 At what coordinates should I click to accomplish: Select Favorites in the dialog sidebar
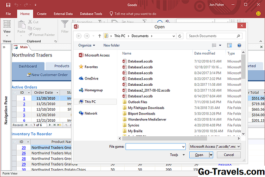(x=88, y=67)
